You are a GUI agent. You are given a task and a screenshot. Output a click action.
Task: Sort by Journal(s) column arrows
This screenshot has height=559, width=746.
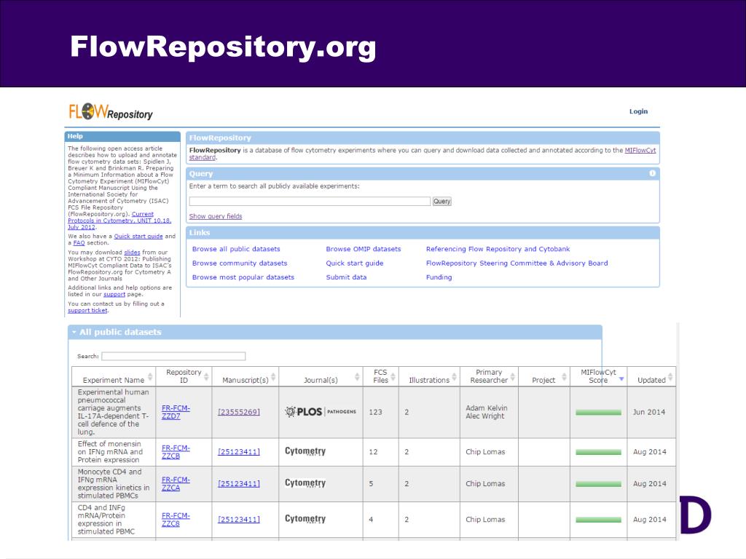coord(357,377)
